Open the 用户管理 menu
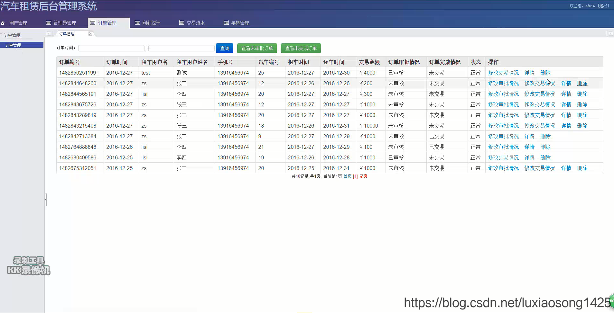 18,23
